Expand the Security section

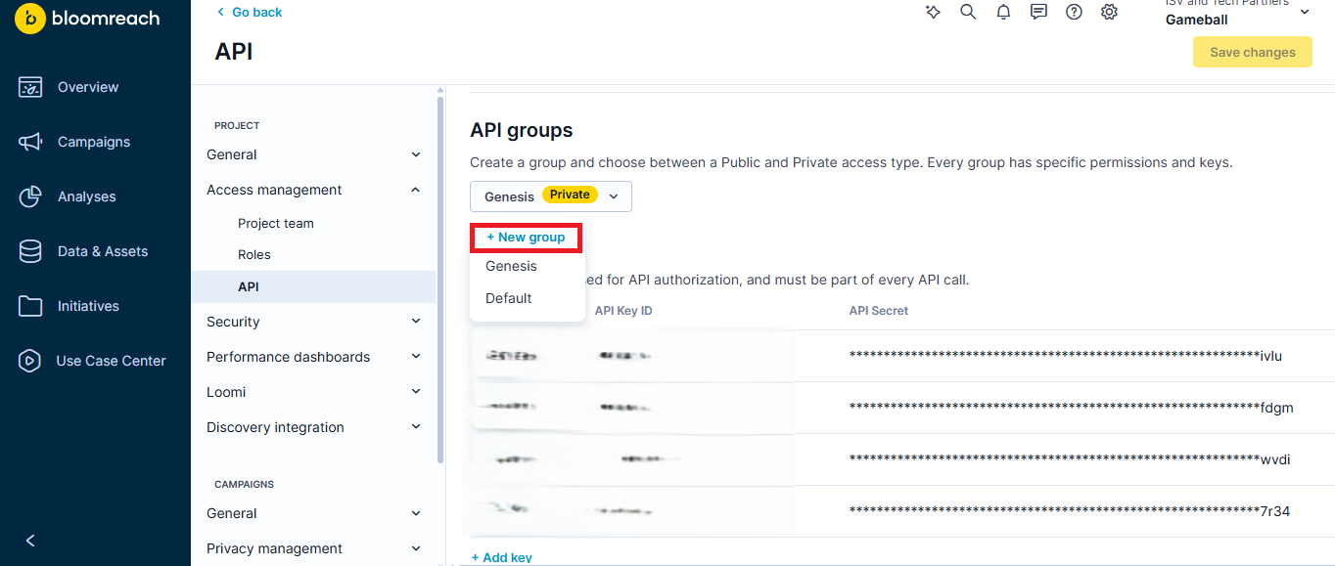coord(313,322)
